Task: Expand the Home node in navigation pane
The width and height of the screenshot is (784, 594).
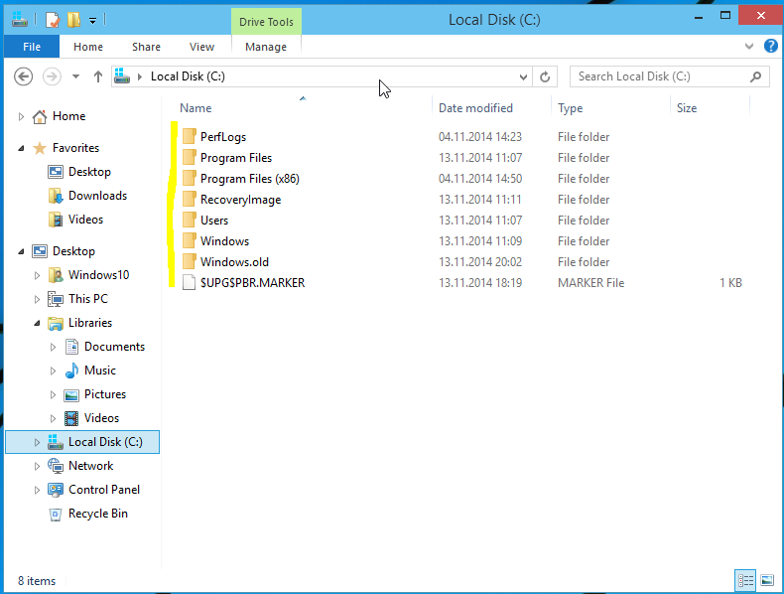Action: coord(21,116)
